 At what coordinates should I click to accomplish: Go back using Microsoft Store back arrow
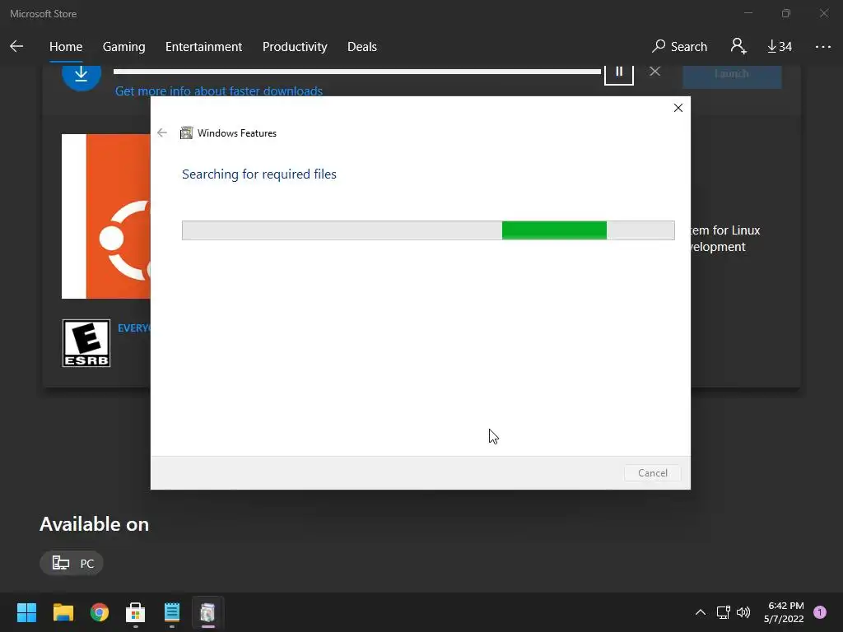pyautogui.click(x=16, y=46)
